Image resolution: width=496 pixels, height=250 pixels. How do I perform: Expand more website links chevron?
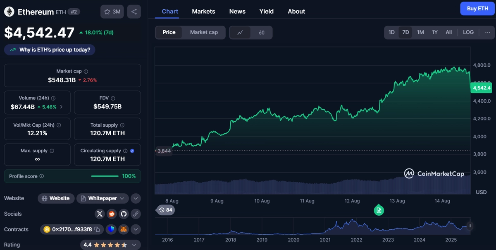click(x=136, y=198)
